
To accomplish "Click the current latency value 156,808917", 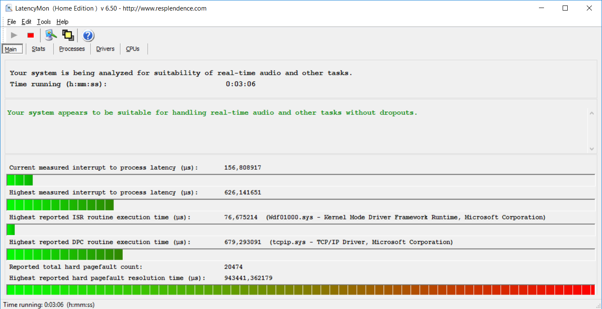I will (x=243, y=168).
